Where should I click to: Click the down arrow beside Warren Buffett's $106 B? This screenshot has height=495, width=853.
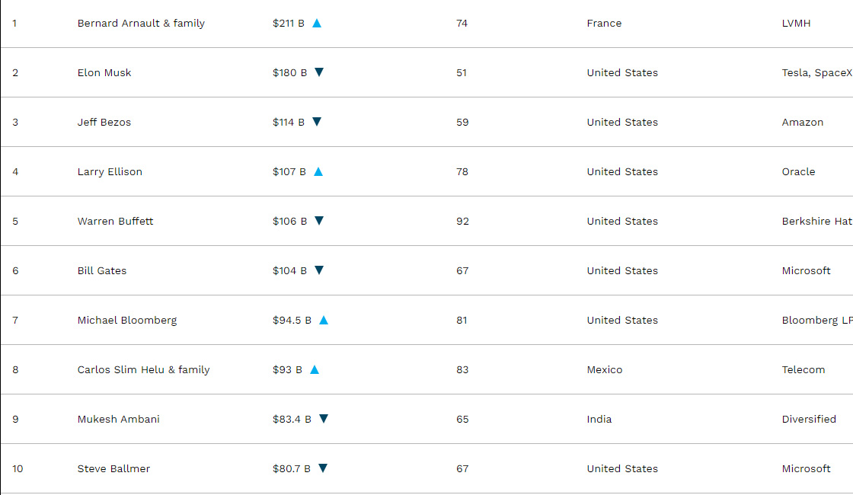point(319,221)
